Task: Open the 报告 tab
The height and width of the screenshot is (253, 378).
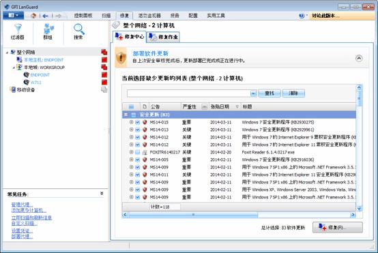Action: 175,16
